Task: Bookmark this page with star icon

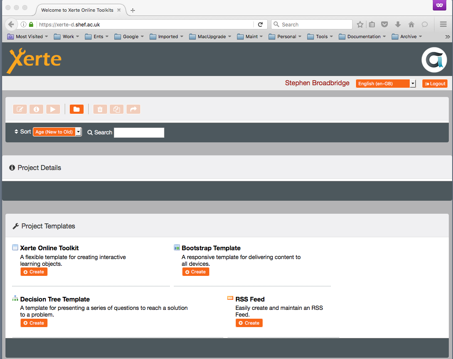Action: tap(360, 24)
